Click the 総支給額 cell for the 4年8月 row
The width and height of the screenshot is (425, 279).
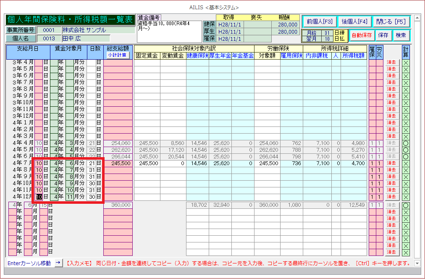click(118, 170)
